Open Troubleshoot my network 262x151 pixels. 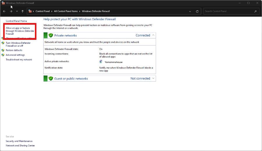coord(19,59)
